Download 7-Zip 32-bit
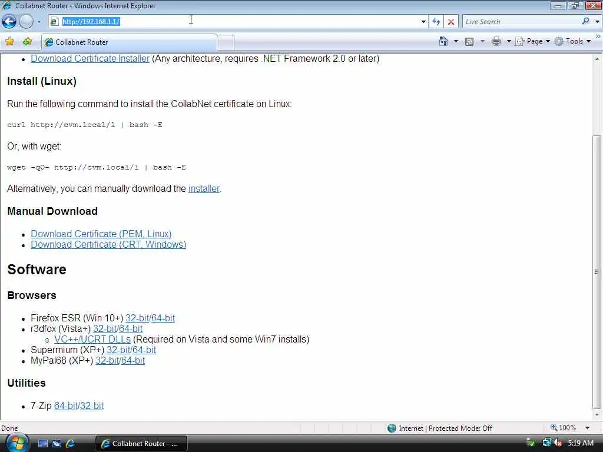The height and width of the screenshot is (452, 603). tap(92, 406)
